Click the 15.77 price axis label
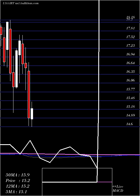 click(130, 89)
